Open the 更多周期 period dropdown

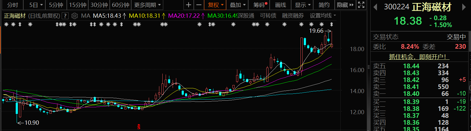[x=148, y=5]
